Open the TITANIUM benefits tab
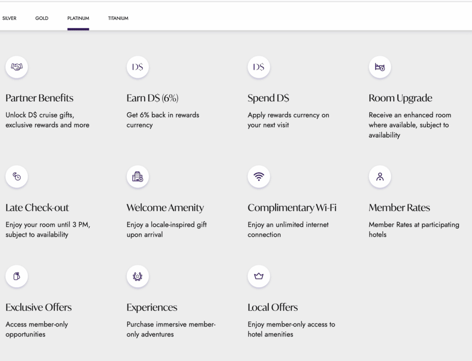Viewport: 472px width, 361px height. pos(118,18)
